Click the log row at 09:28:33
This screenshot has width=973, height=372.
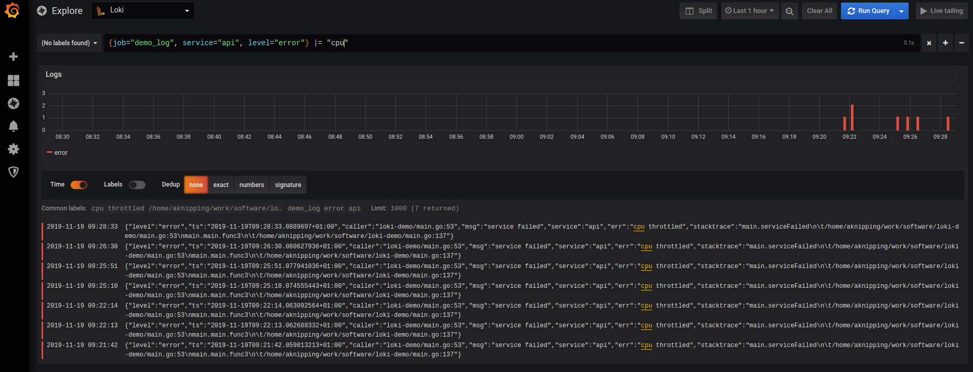(501, 231)
